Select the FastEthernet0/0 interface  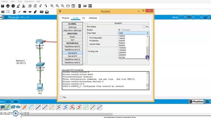click(x=73, y=47)
